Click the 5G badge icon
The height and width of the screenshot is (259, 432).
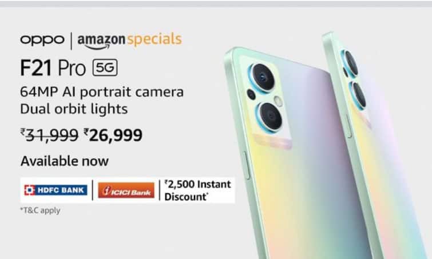coord(105,67)
